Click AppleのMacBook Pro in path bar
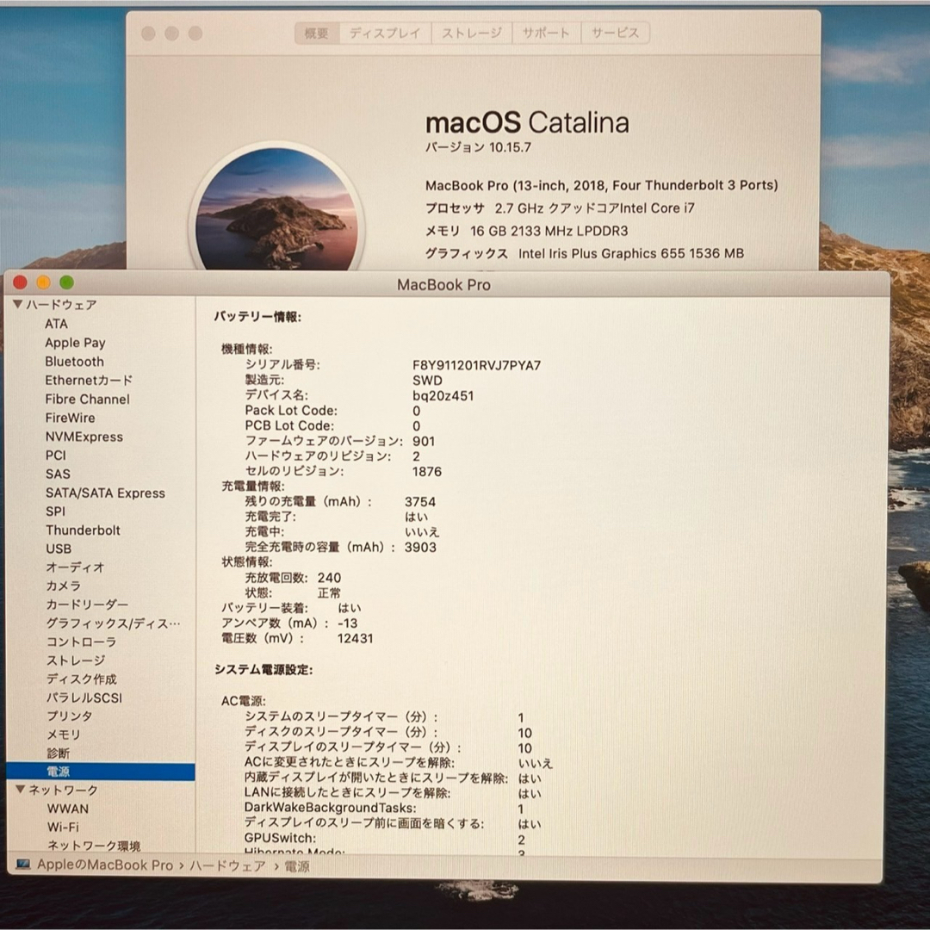The width and height of the screenshot is (930, 930). pos(105,865)
